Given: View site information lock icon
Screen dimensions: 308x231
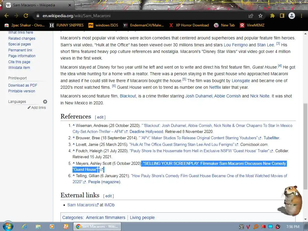Looking at the screenshot, I should point(38,16).
